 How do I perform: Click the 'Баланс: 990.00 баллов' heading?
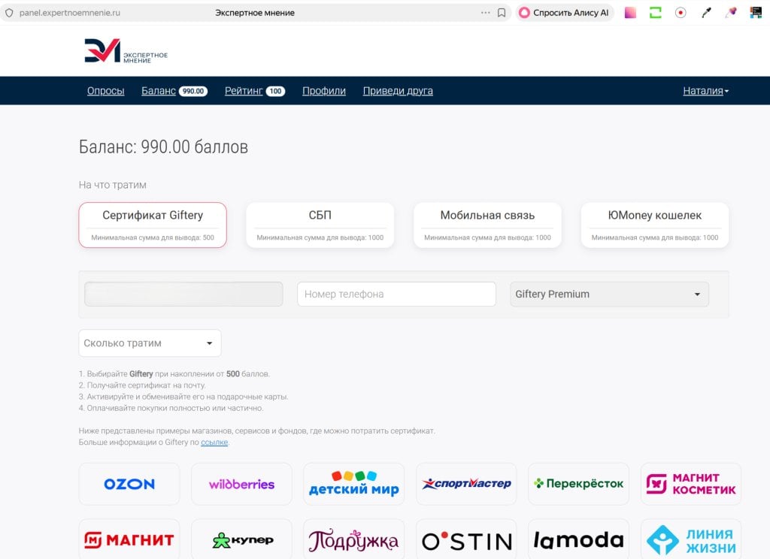pyautogui.click(x=163, y=147)
